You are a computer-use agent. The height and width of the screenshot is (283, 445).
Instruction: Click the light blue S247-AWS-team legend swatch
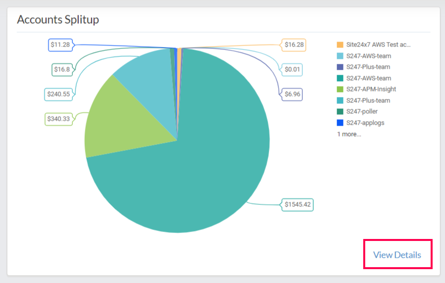(x=340, y=56)
